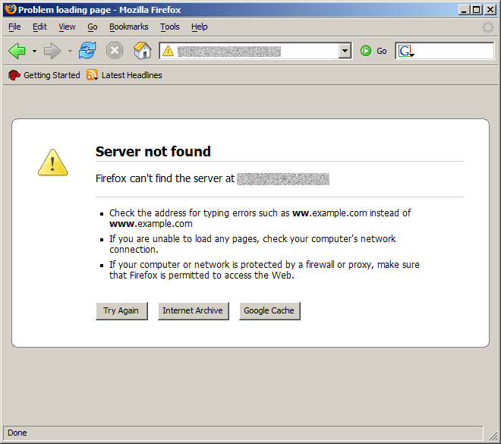This screenshot has width=501, height=444.
Task: Click the green Back arrow
Action: pos(17,51)
